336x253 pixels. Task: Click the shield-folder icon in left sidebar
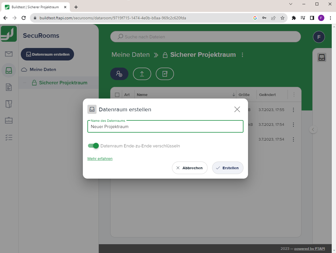click(9, 104)
